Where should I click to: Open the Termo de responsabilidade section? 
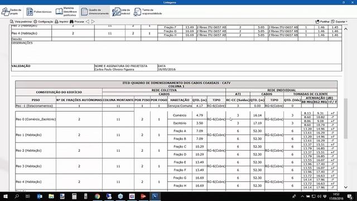[148, 12]
